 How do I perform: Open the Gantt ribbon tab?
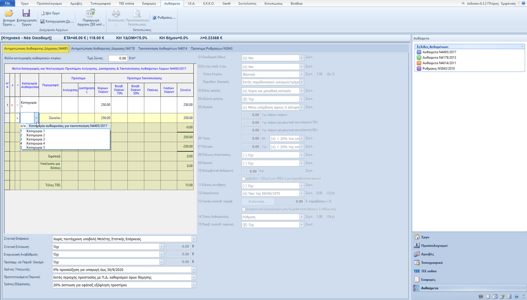226,4
